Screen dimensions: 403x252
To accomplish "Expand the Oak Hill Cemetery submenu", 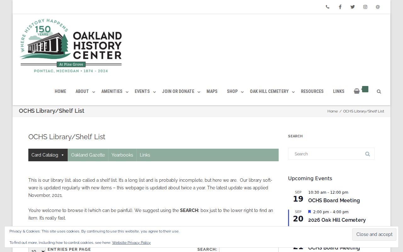I will (x=293, y=92).
